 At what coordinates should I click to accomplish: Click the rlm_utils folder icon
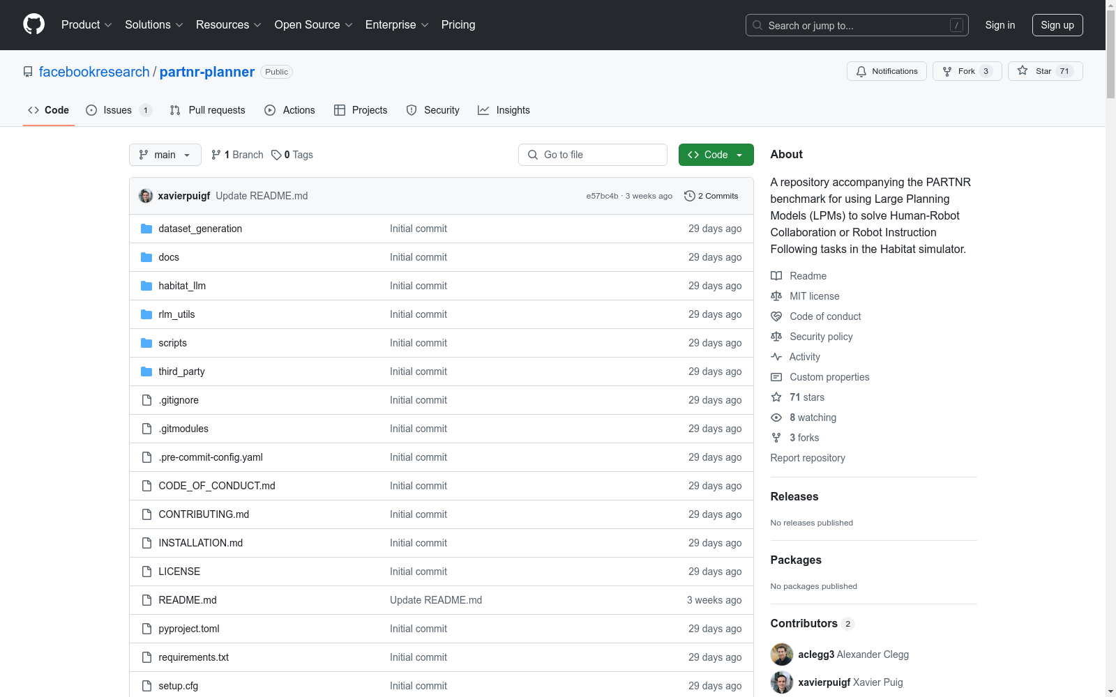[x=146, y=314]
